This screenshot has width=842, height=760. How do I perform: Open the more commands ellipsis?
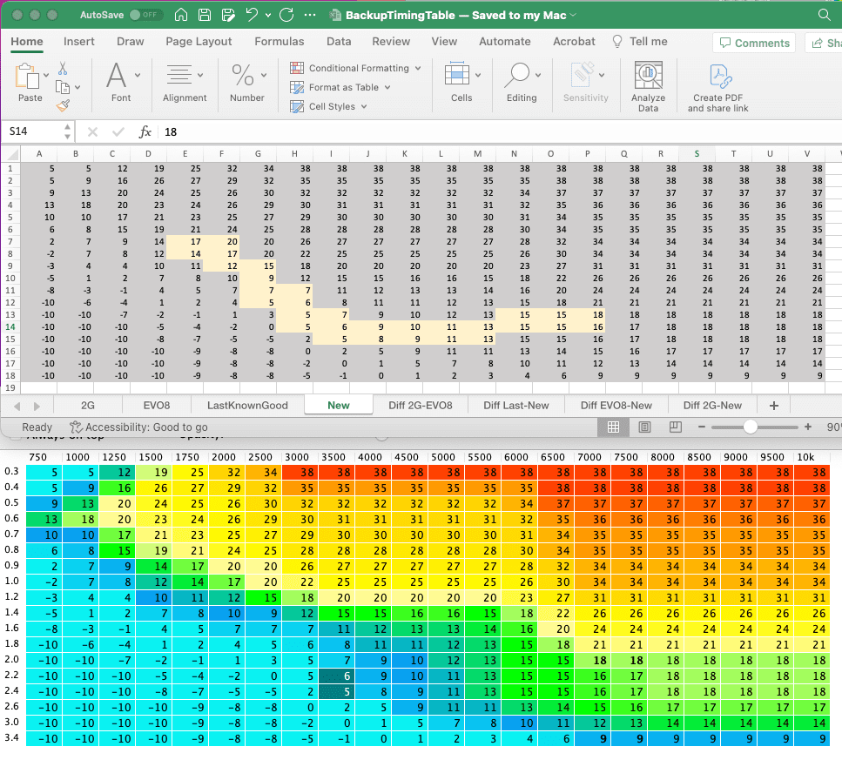pyautogui.click(x=310, y=15)
